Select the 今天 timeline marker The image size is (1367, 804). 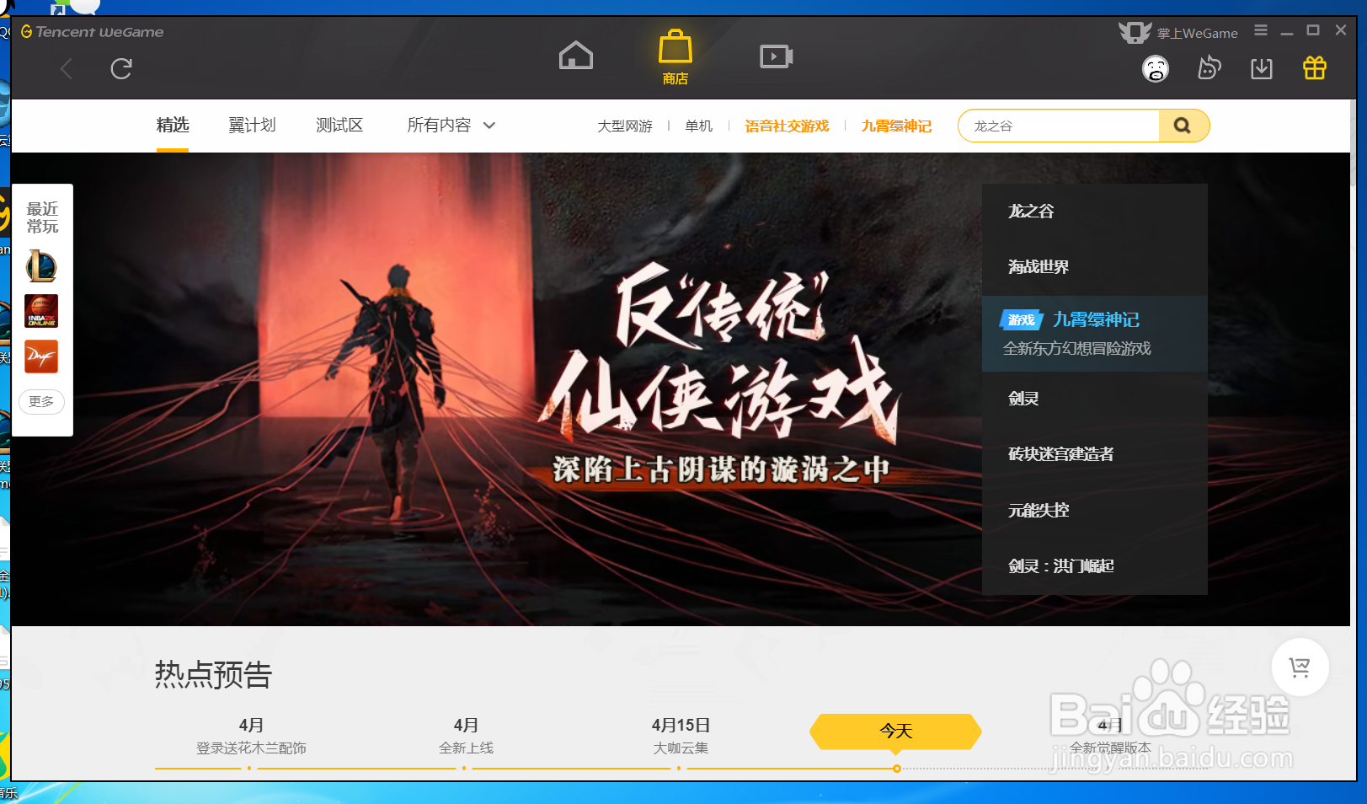tap(896, 731)
